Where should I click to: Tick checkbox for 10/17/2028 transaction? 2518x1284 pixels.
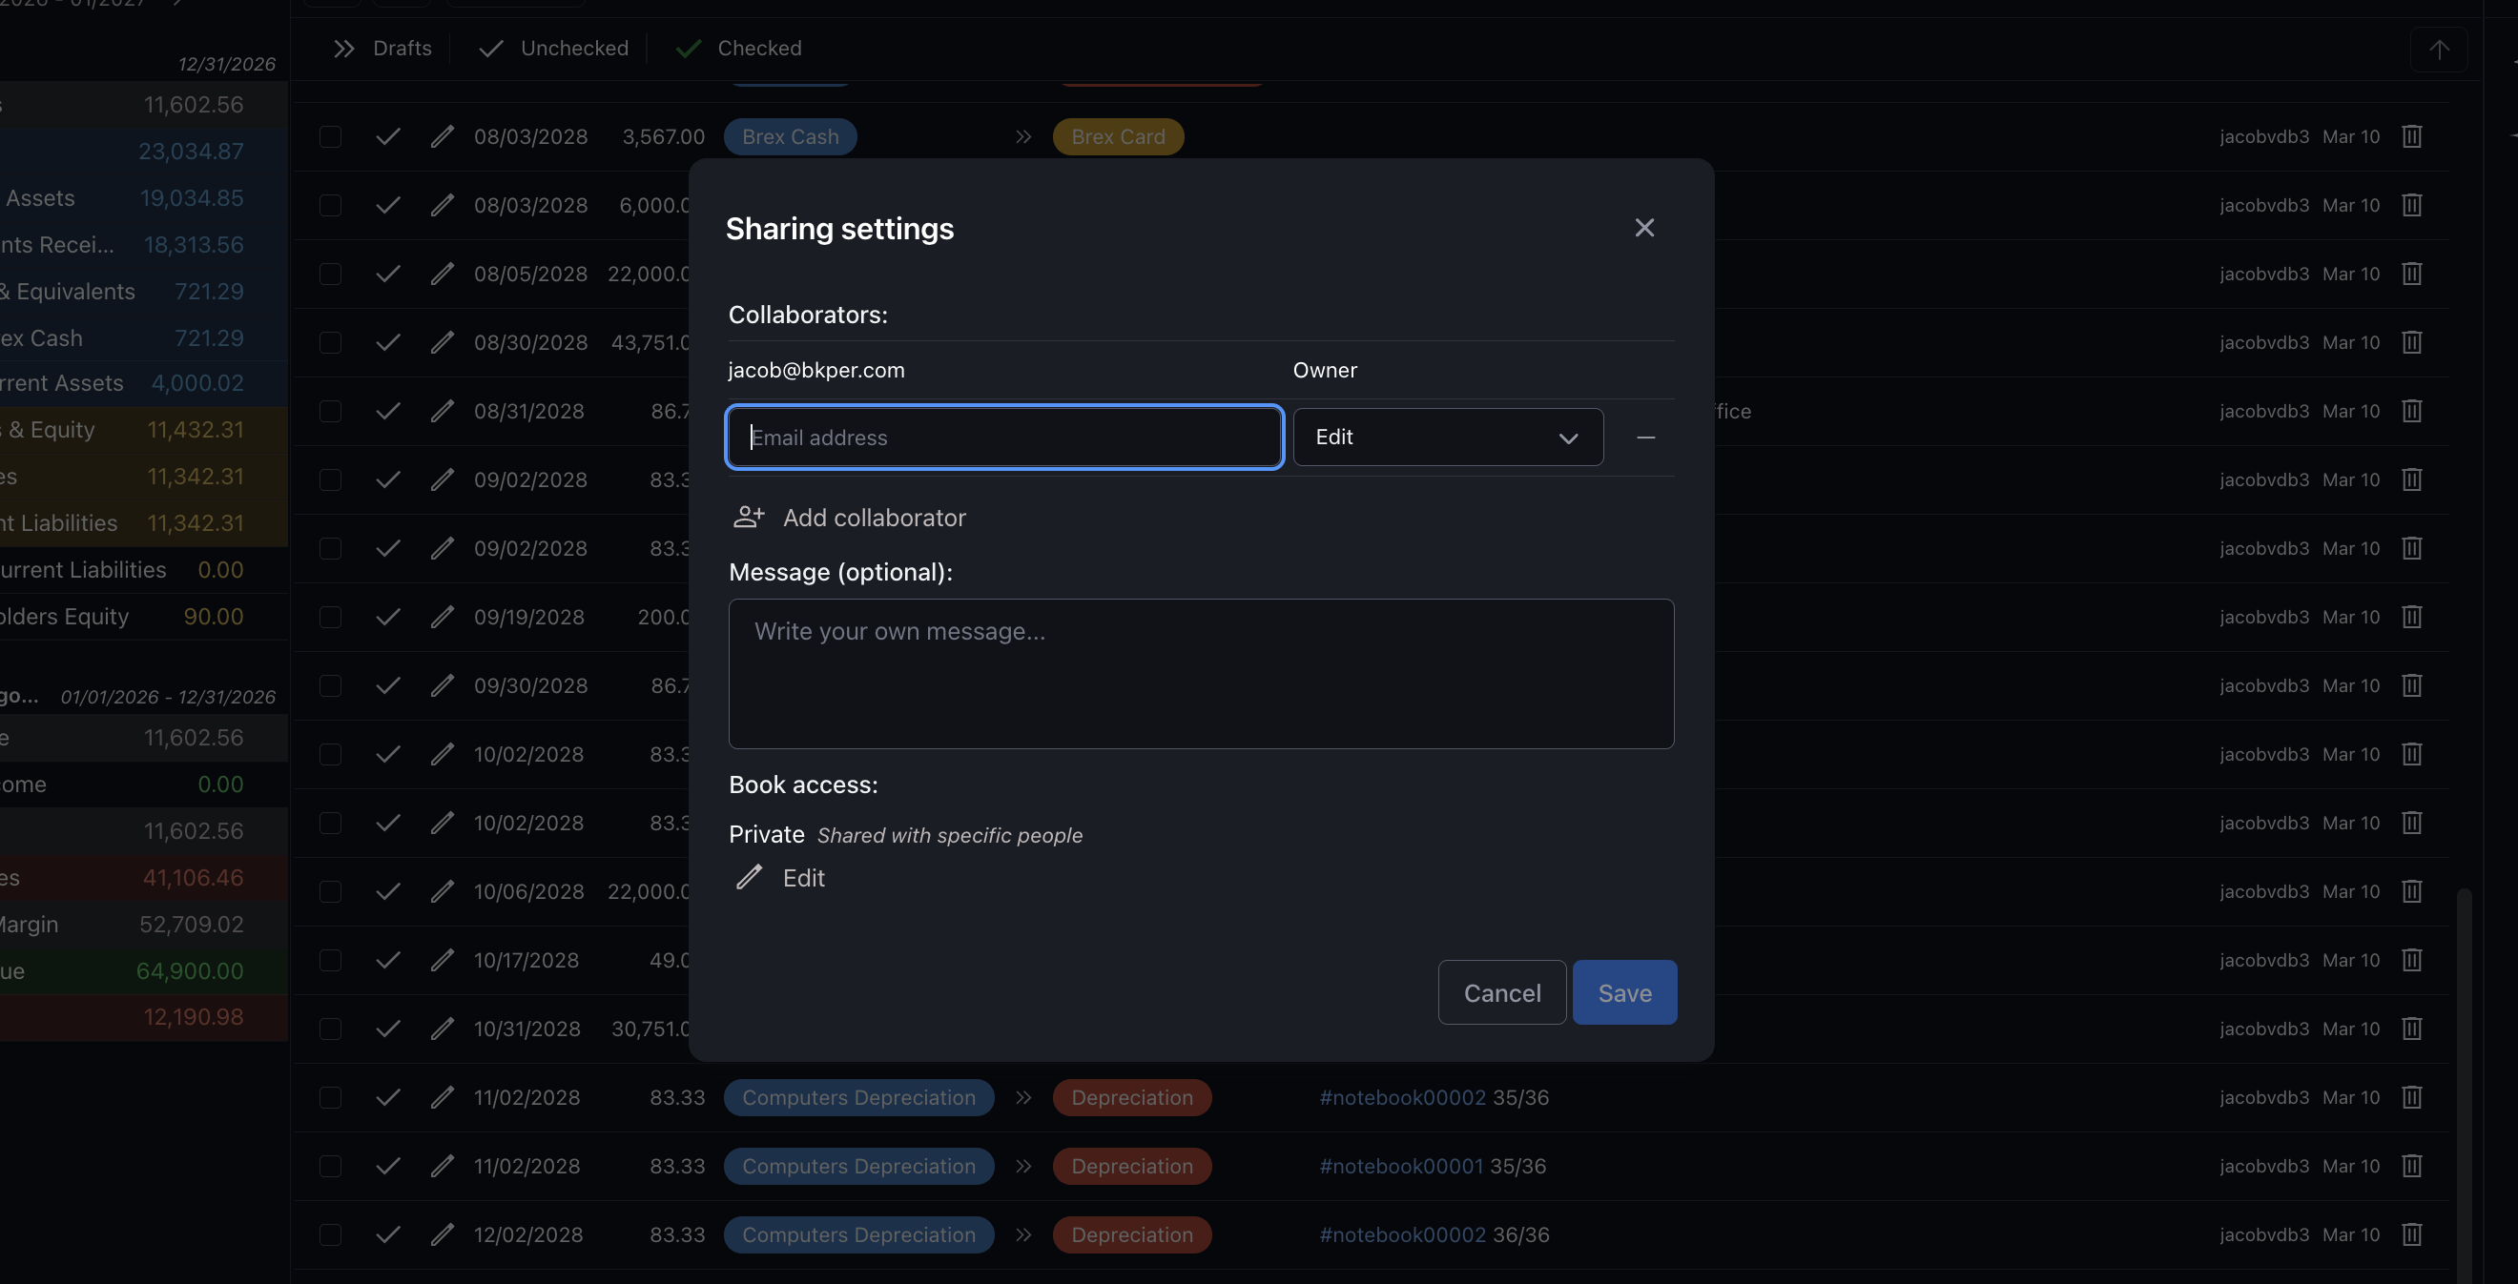click(330, 960)
